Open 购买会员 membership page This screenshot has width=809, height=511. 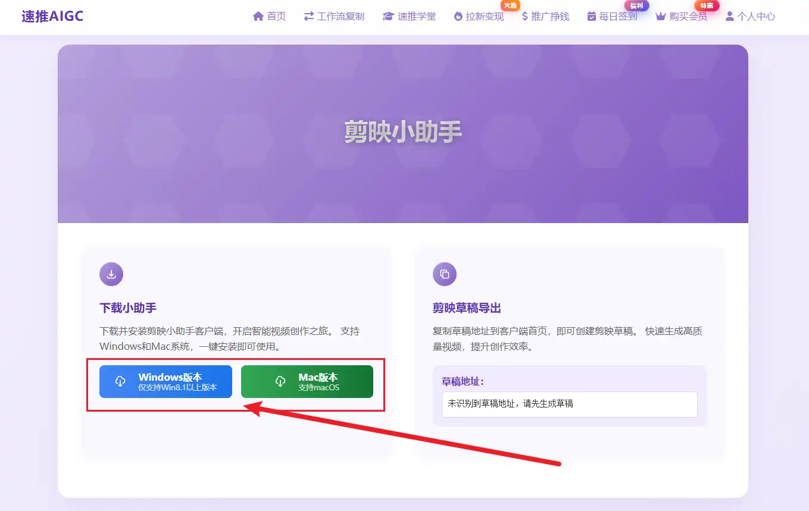click(x=682, y=17)
